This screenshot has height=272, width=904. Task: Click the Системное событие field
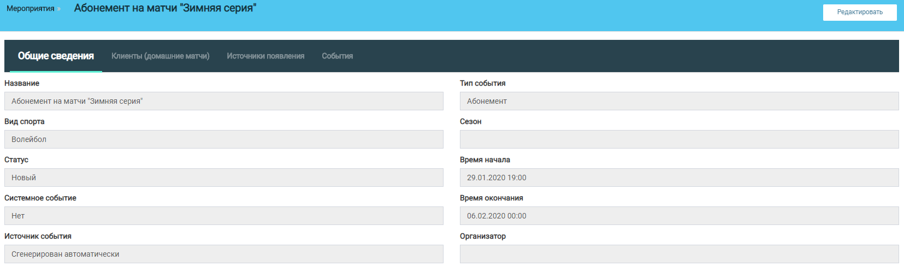pos(224,216)
